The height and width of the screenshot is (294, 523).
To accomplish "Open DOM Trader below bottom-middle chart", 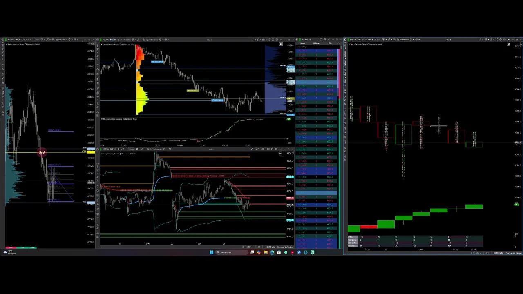I will 270,247.
